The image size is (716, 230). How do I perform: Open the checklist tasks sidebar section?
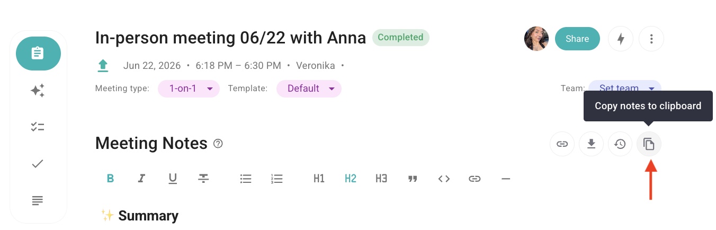(38, 127)
